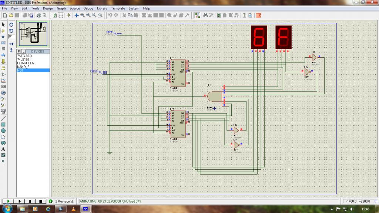Screen dimensions: 379x213
Task: Stop the simulation
Action: (40, 201)
